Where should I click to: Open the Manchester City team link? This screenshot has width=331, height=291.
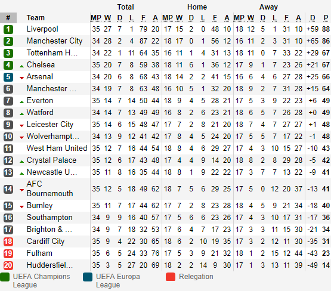[x=54, y=41]
